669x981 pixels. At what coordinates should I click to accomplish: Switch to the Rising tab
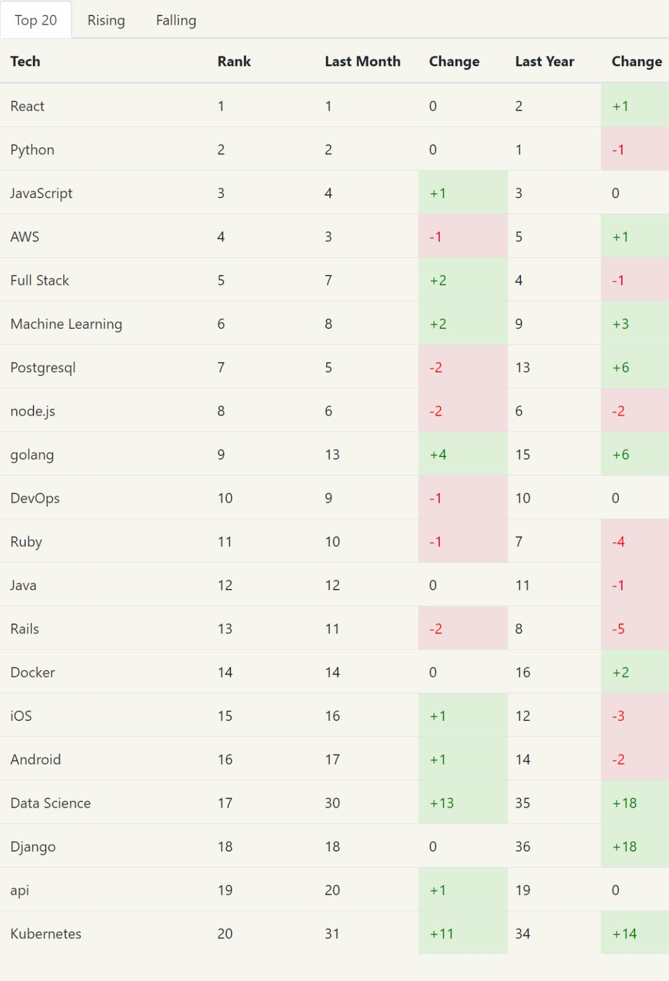click(106, 20)
